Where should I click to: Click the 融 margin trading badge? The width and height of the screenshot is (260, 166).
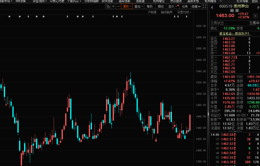pos(232,11)
